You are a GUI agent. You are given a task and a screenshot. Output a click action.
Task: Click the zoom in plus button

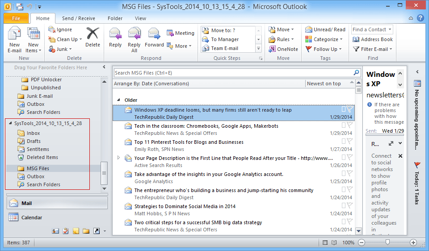coord(413,243)
